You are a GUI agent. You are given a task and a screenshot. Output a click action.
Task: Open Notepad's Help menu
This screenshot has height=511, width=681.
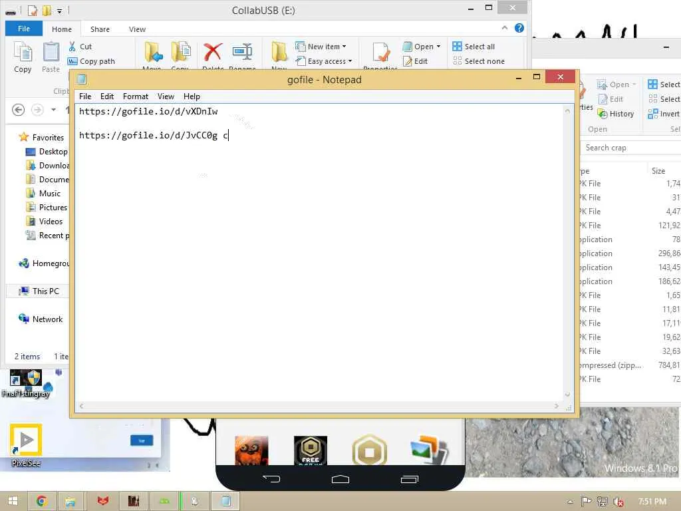pyautogui.click(x=192, y=96)
